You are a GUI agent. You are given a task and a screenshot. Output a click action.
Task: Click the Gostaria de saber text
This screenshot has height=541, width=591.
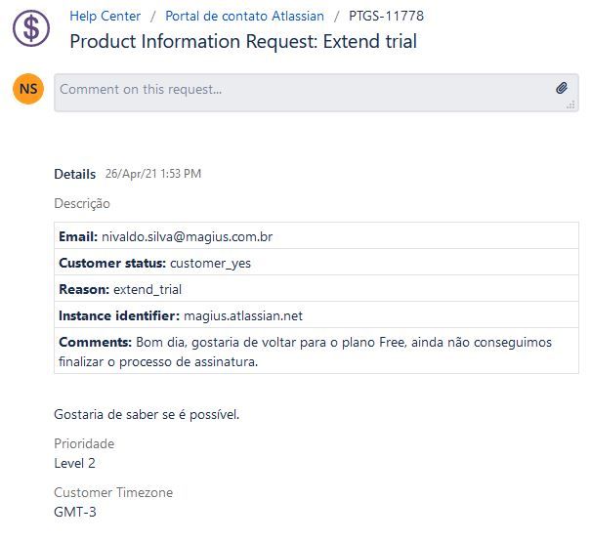(x=147, y=415)
